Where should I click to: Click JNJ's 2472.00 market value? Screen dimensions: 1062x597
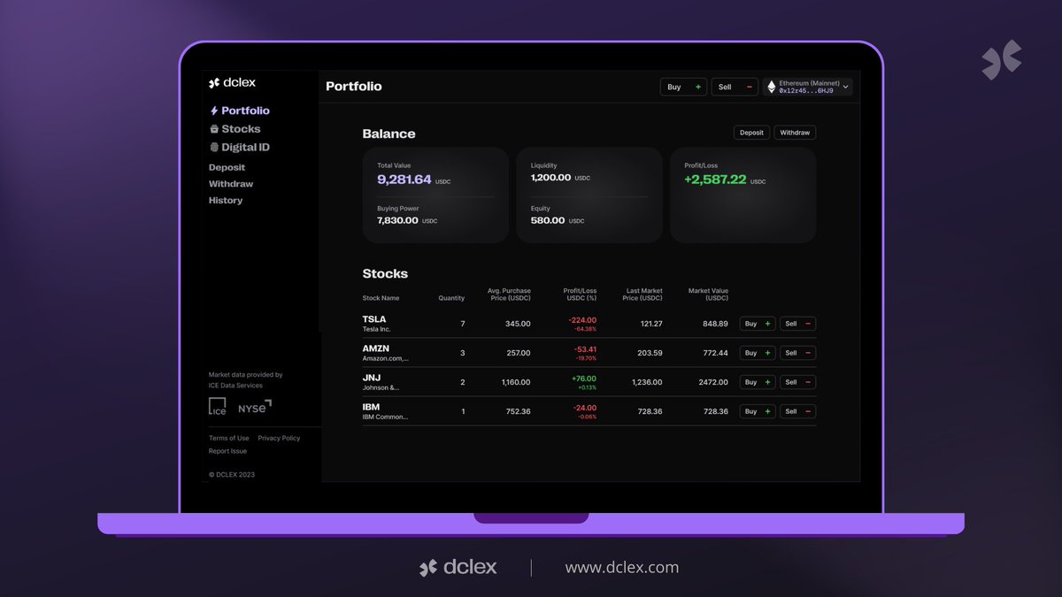(713, 382)
